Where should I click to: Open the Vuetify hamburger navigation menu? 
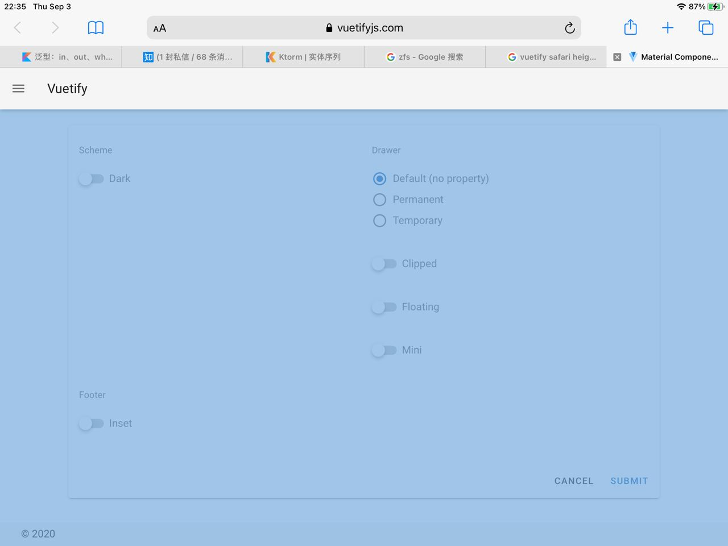pos(18,88)
